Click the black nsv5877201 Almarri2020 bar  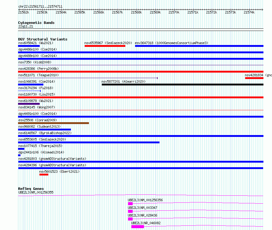(182, 85)
